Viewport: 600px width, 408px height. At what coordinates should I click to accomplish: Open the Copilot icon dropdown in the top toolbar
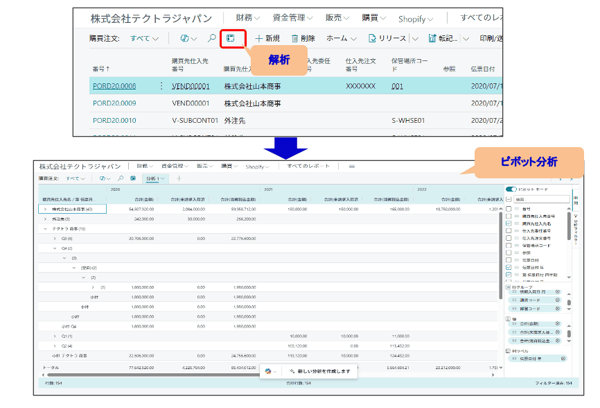point(188,38)
